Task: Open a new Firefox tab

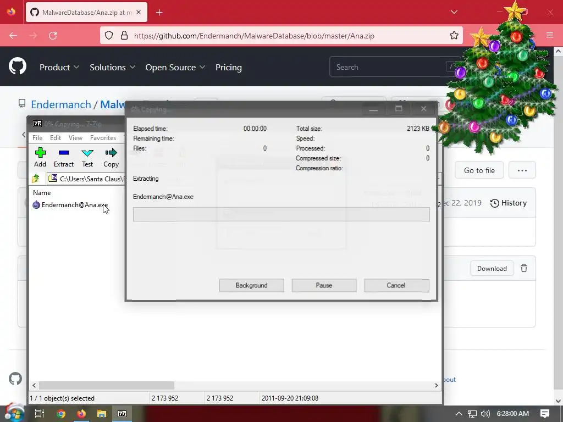Action: tap(159, 13)
